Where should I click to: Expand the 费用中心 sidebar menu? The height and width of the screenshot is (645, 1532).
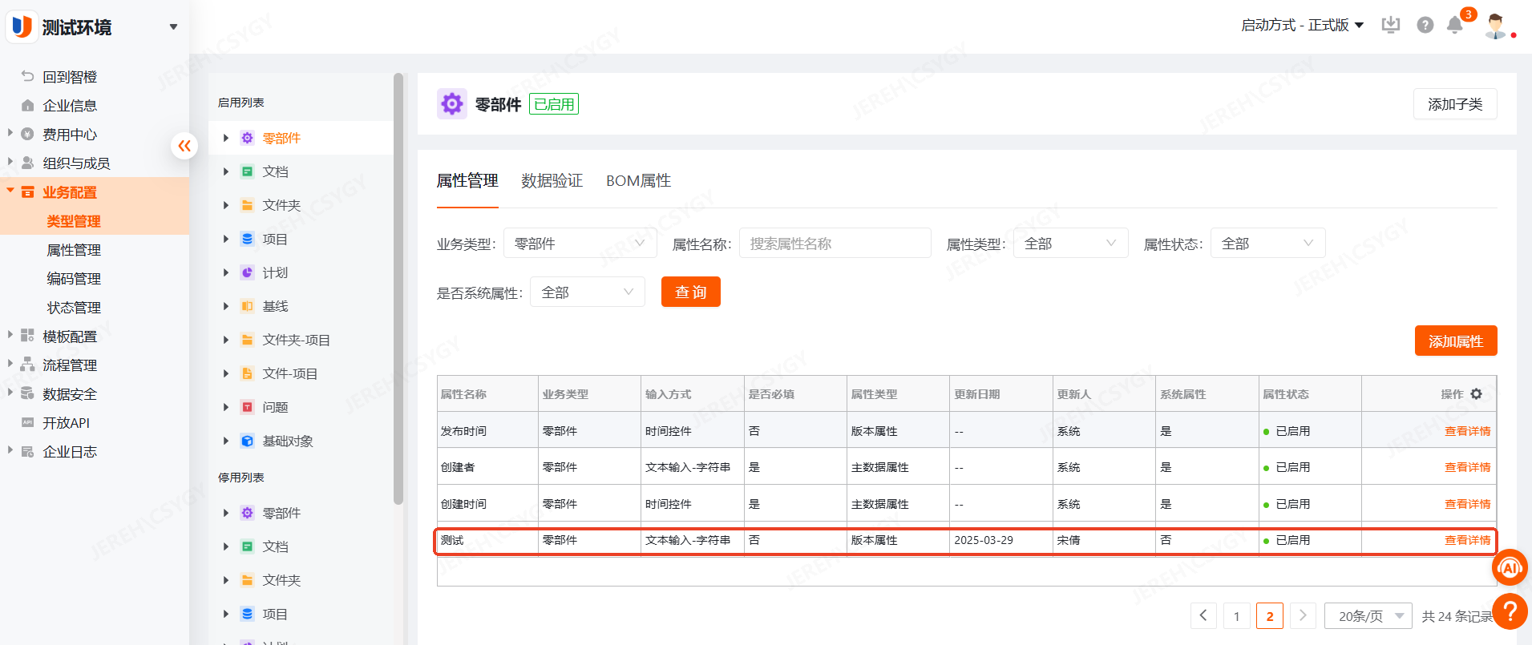coord(10,134)
